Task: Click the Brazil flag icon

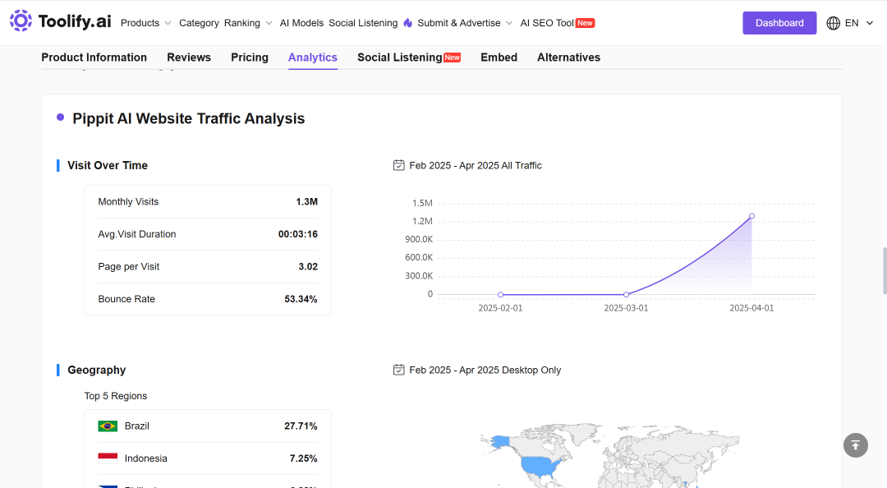Action: click(108, 426)
